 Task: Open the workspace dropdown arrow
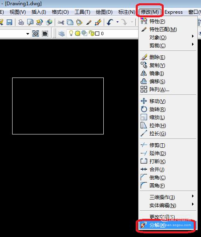28,34
